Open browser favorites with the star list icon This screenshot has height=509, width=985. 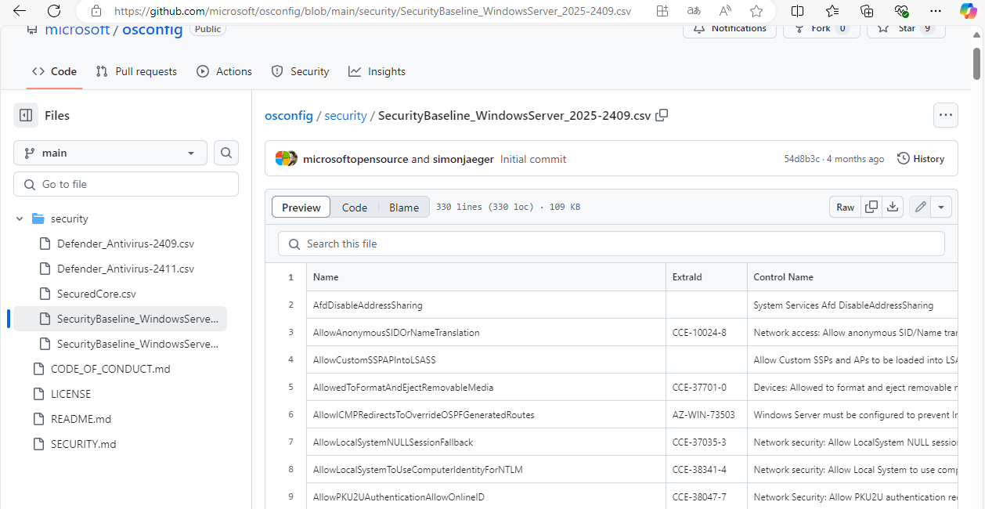point(832,11)
